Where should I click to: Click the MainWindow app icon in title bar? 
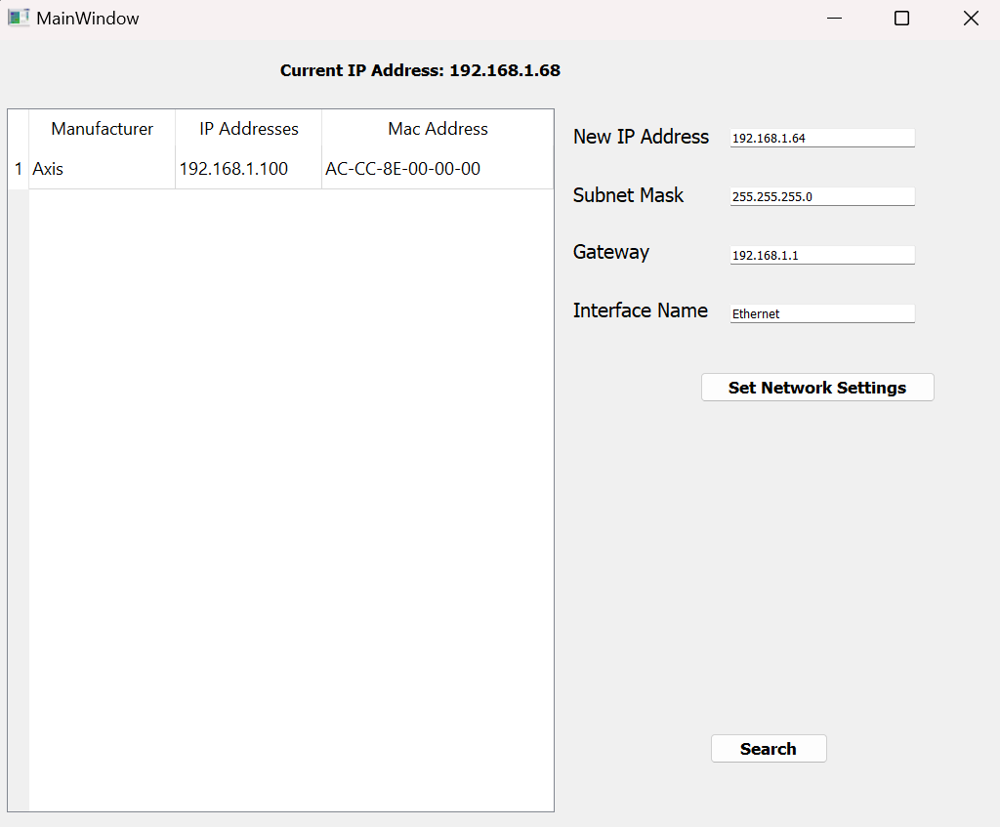pyautogui.click(x=19, y=18)
